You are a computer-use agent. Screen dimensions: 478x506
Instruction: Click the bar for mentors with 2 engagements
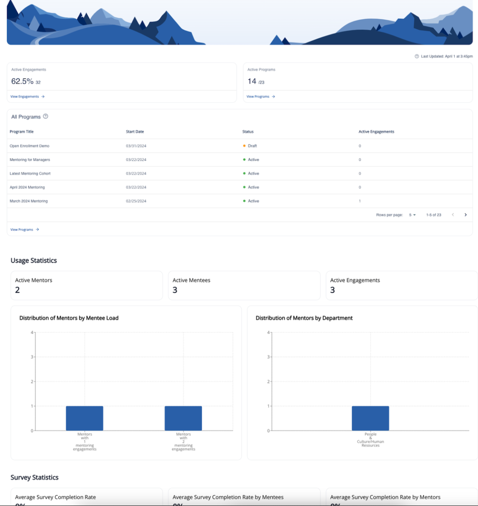[x=183, y=418]
